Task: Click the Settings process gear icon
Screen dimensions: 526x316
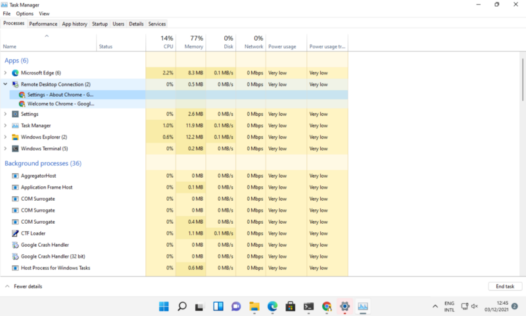Action: pos(15,114)
